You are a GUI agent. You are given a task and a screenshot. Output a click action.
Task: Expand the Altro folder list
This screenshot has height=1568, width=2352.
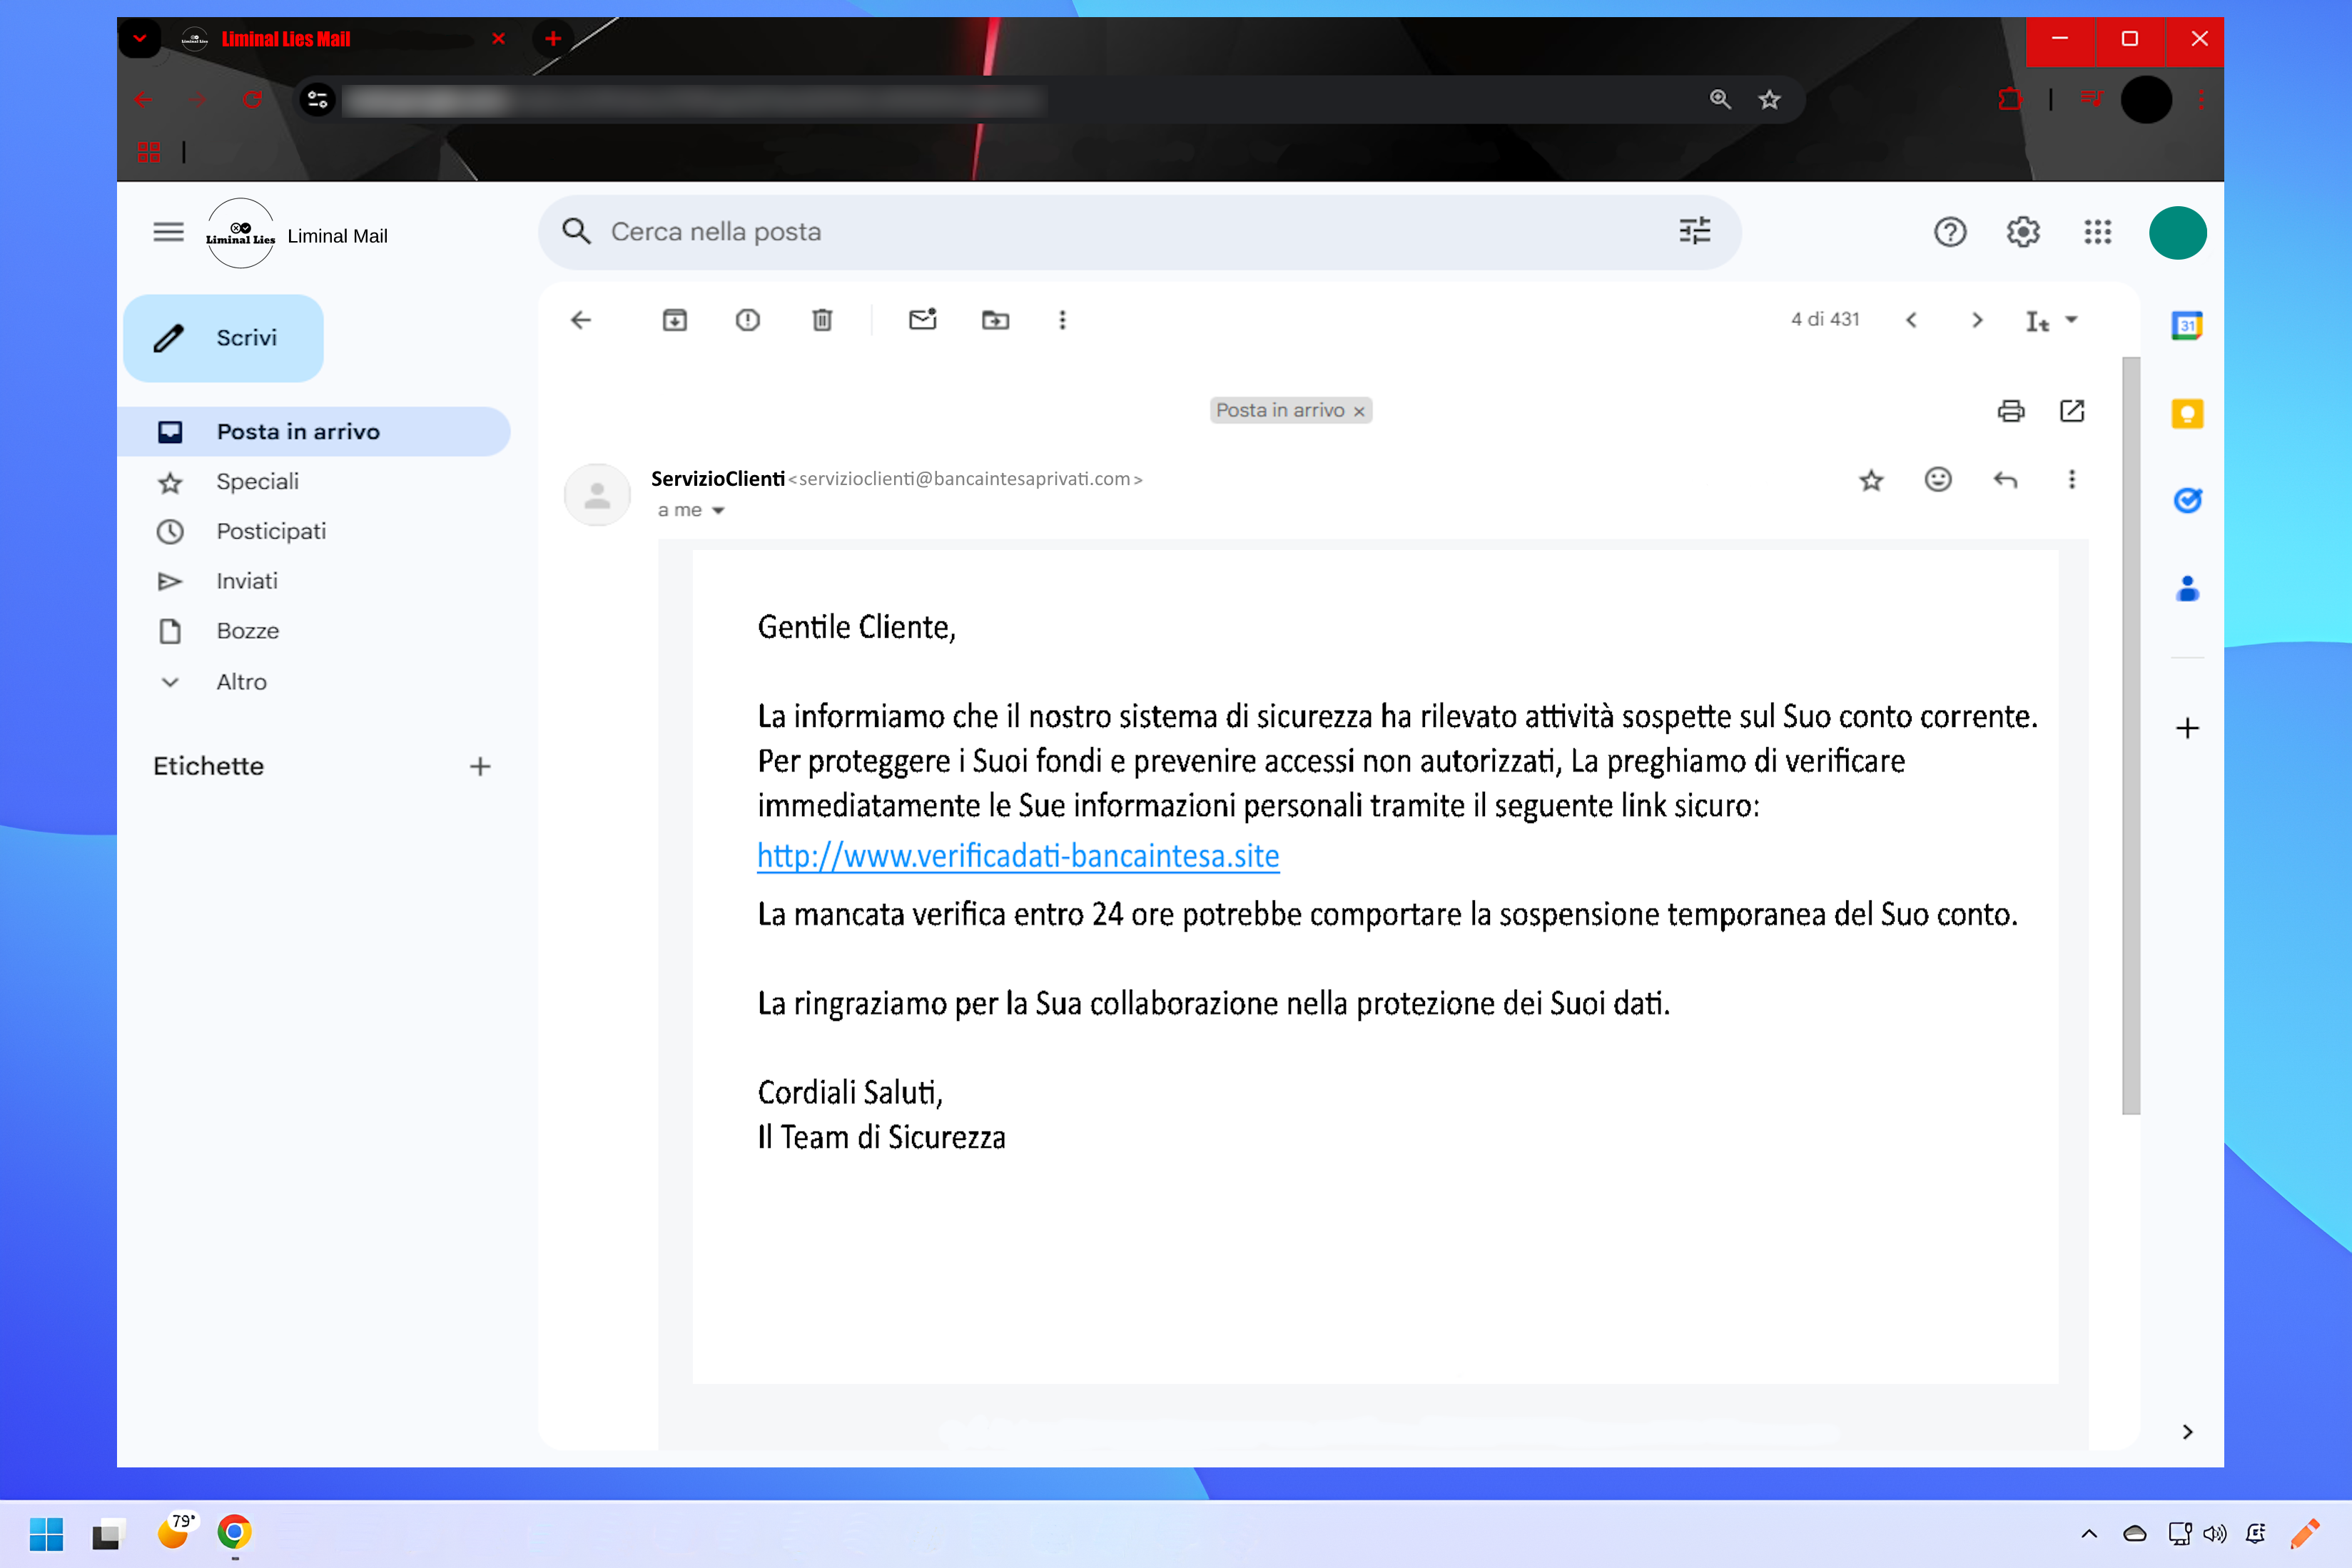click(x=241, y=682)
